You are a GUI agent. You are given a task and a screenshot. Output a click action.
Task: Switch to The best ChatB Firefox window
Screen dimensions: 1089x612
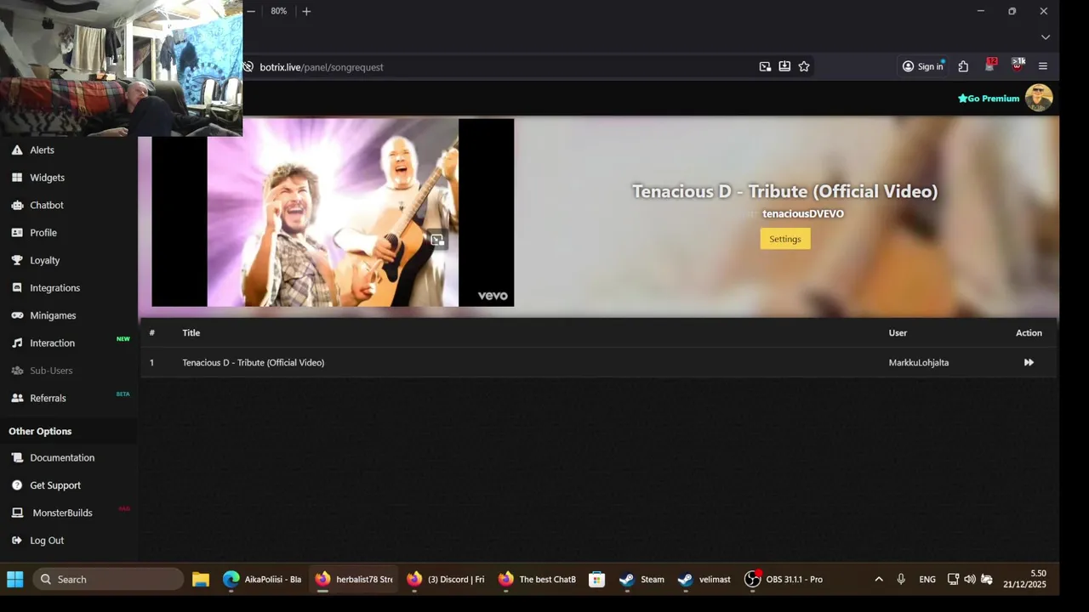click(x=538, y=580)
